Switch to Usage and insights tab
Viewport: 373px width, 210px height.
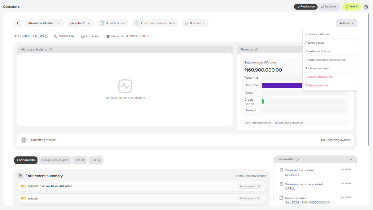[55, 160]
